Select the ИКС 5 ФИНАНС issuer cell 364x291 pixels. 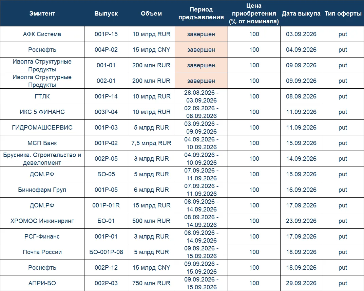click(x=42, y=112)
